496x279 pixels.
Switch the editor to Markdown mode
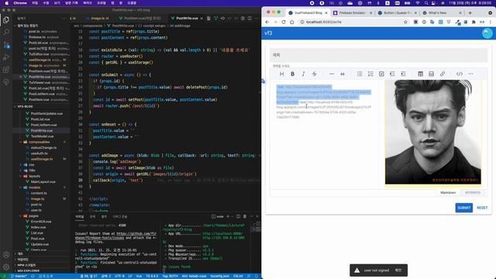coord(448,193)
